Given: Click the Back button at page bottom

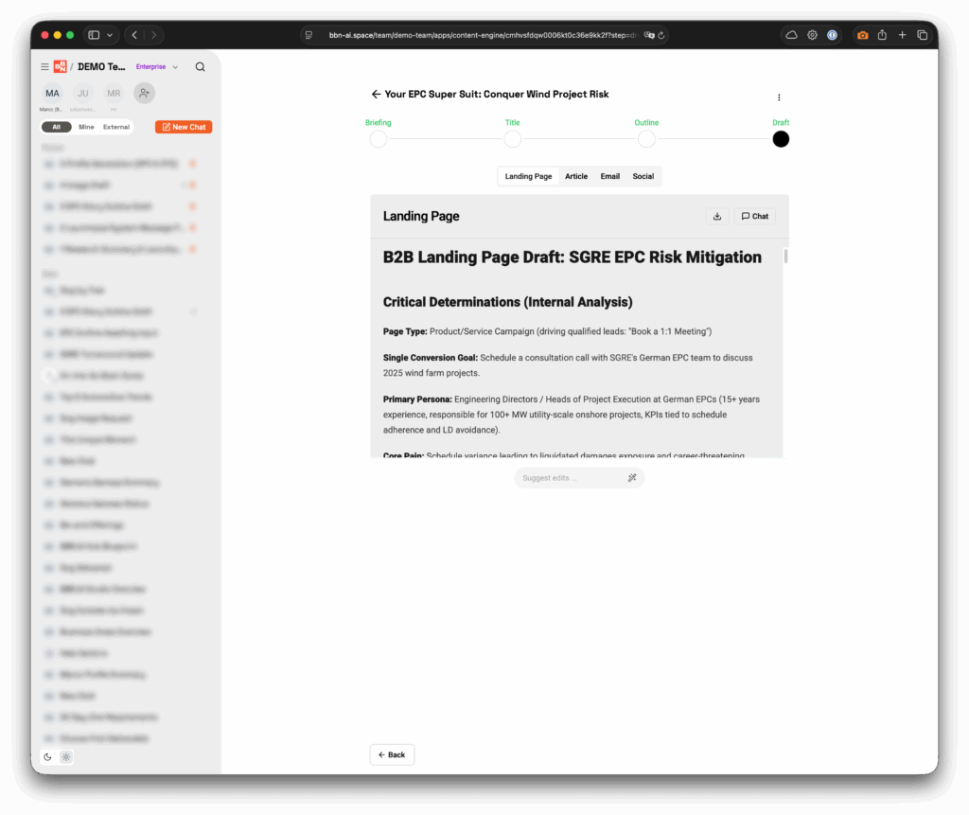Looking at the screenshot, I should 392,754.
